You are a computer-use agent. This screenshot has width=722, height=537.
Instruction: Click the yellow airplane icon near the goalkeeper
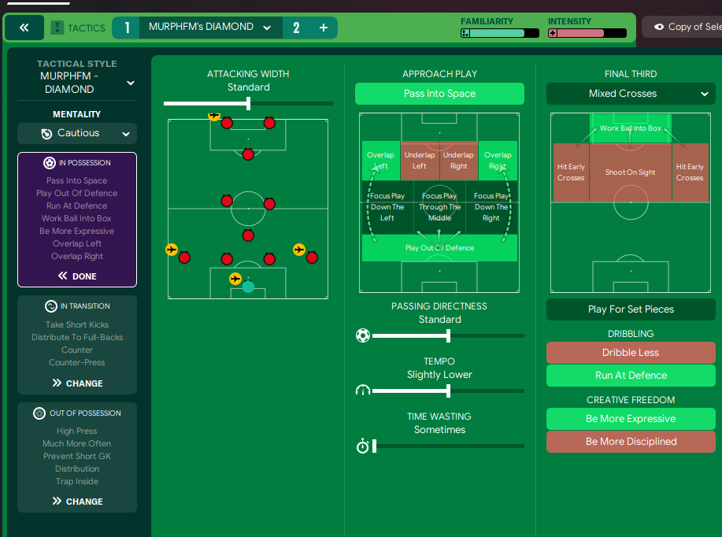[x=235, y=279]
